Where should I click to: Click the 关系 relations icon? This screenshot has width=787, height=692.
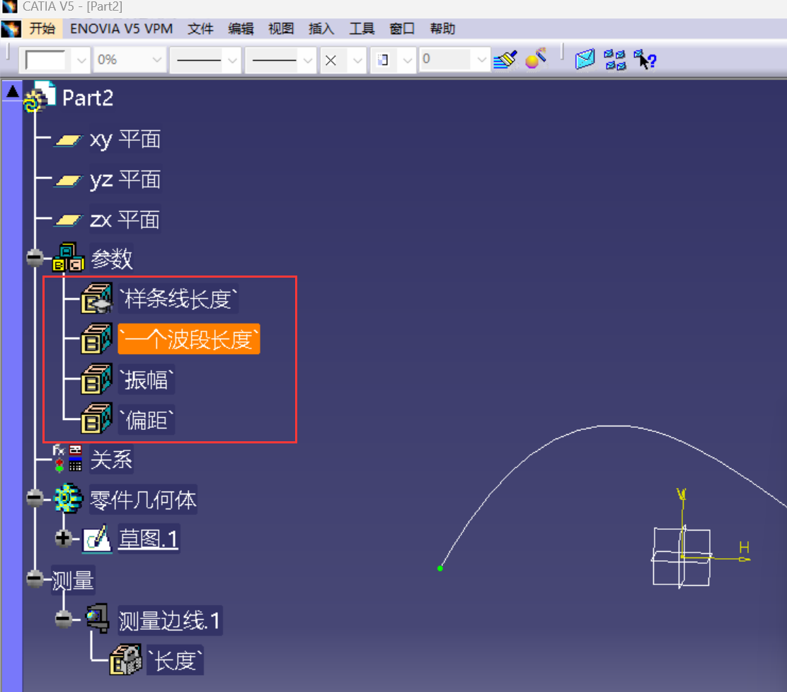click(68, 458)
